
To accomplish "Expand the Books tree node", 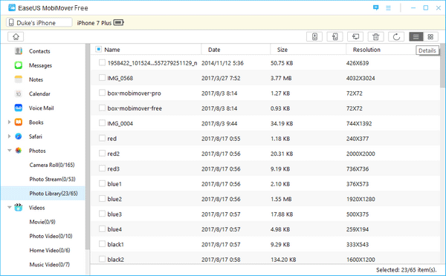I will pyautogui.click(x=9, y=122).
